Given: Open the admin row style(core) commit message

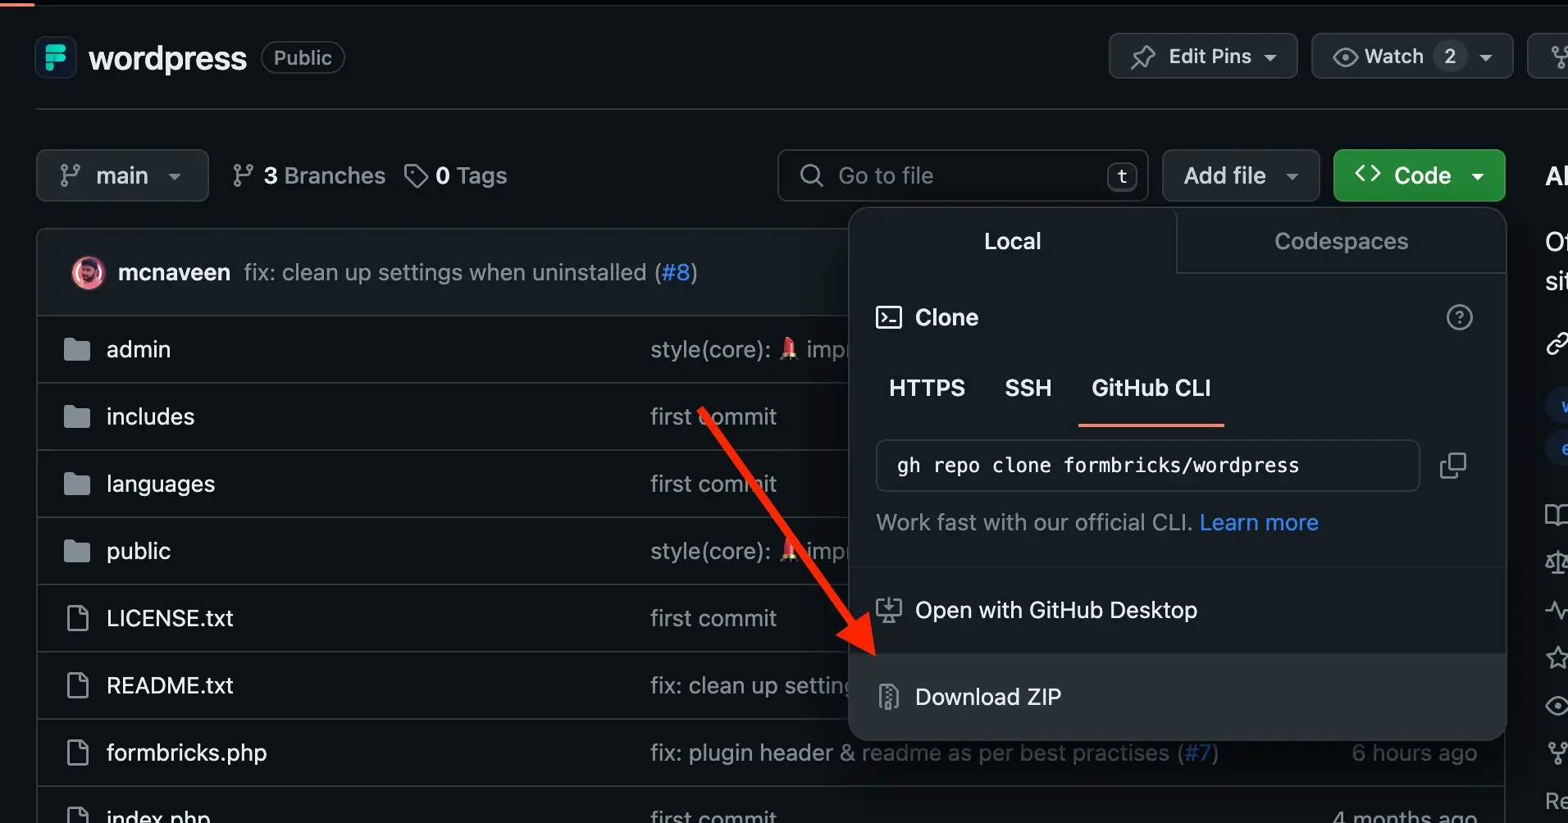Looking at the screenshot, I should pos(748,349).
